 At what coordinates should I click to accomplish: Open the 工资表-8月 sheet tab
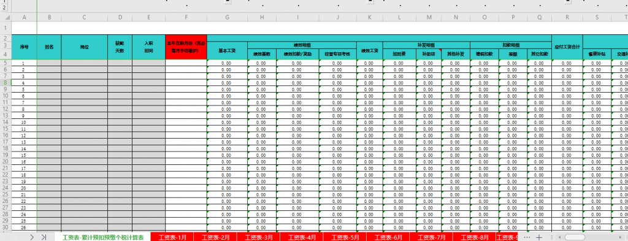click(x=474, y=237)
